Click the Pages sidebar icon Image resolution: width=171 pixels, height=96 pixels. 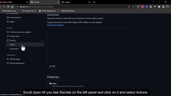click(8, 22)
